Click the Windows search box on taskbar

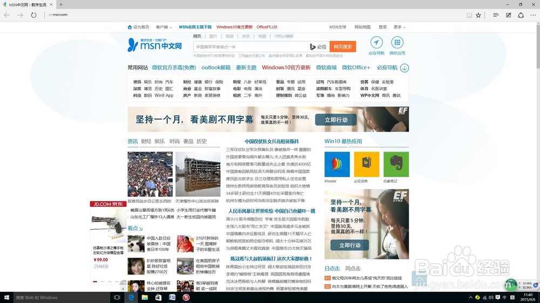pos(62,298)
